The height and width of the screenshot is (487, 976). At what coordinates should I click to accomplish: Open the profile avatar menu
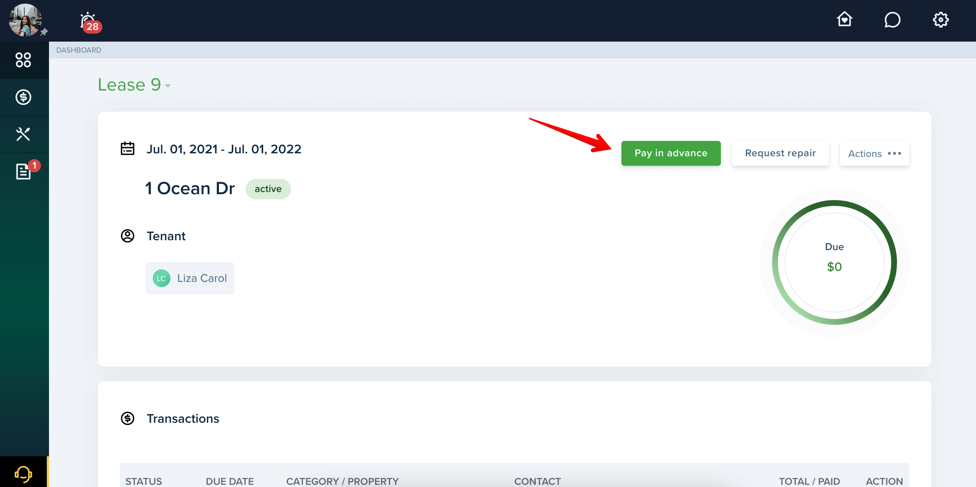tap(25, 20)
